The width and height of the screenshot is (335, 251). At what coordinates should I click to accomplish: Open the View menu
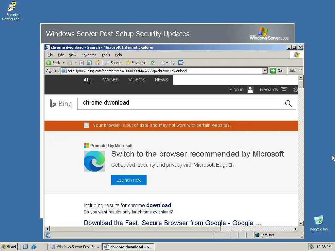[x=73, y=55]
